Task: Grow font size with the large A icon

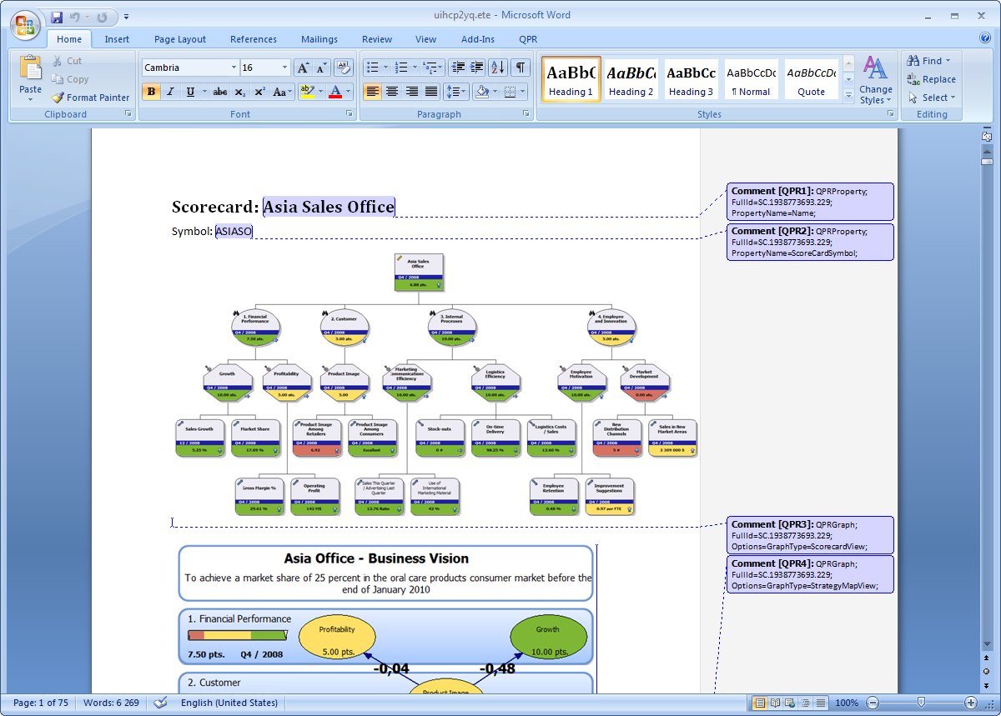Action: tap(303, 68)
